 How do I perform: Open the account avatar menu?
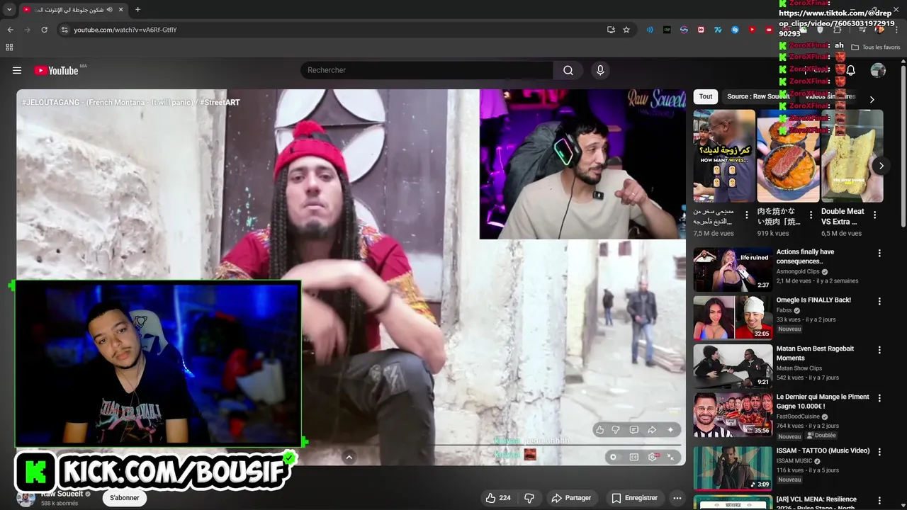click(x=878, y=70)
